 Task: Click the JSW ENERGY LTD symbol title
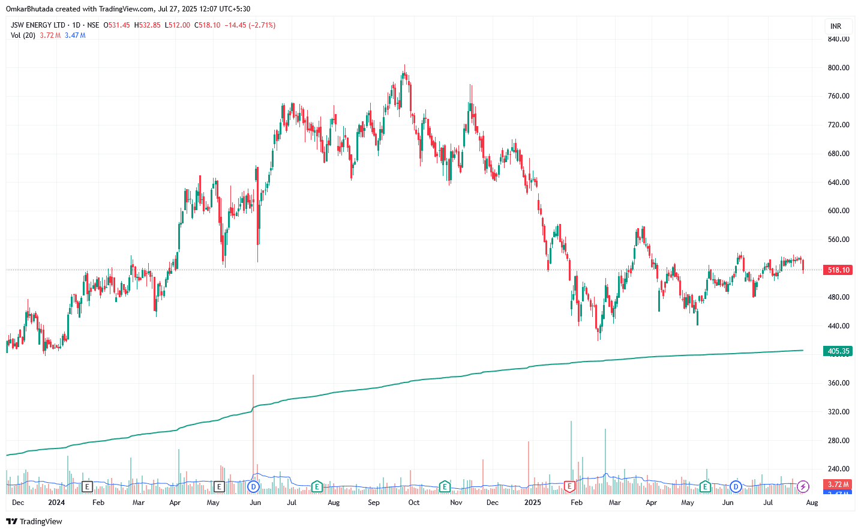click(x=38, y=25)
